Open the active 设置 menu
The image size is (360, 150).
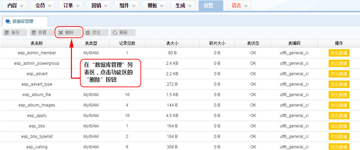pos(211,6)
